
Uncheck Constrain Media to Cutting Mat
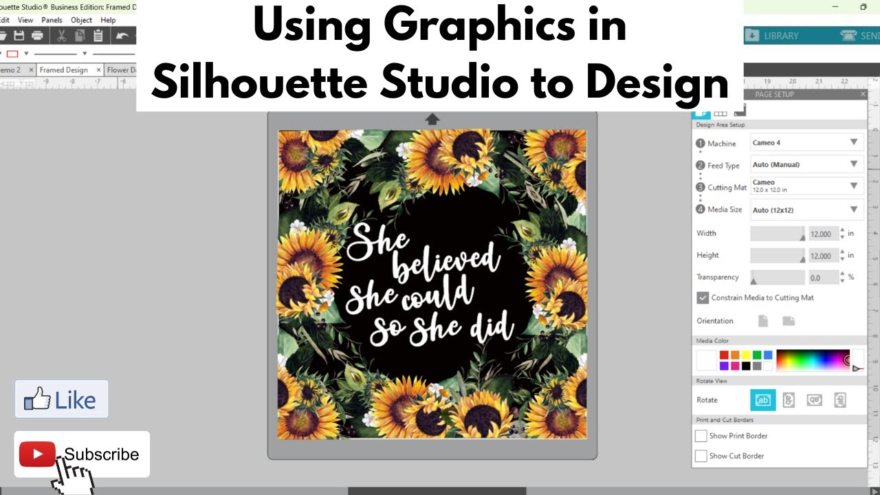[703, 298]
